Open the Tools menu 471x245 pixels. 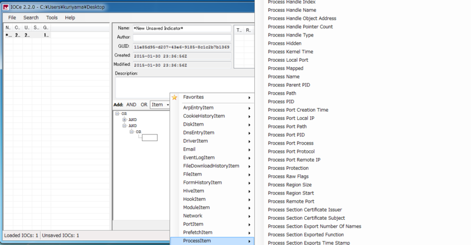point(52,18)
